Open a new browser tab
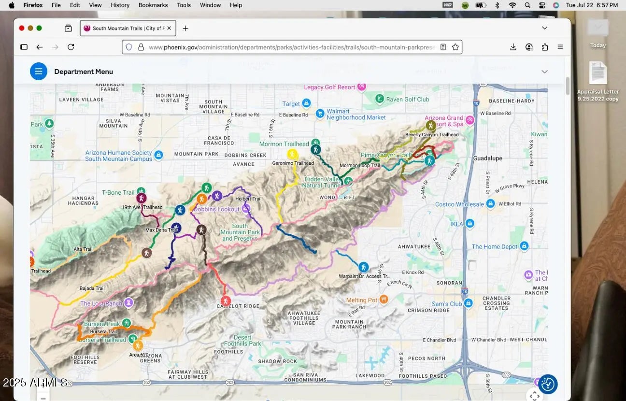The height and width of the screenshot is (401, 626). click(185, 28)
